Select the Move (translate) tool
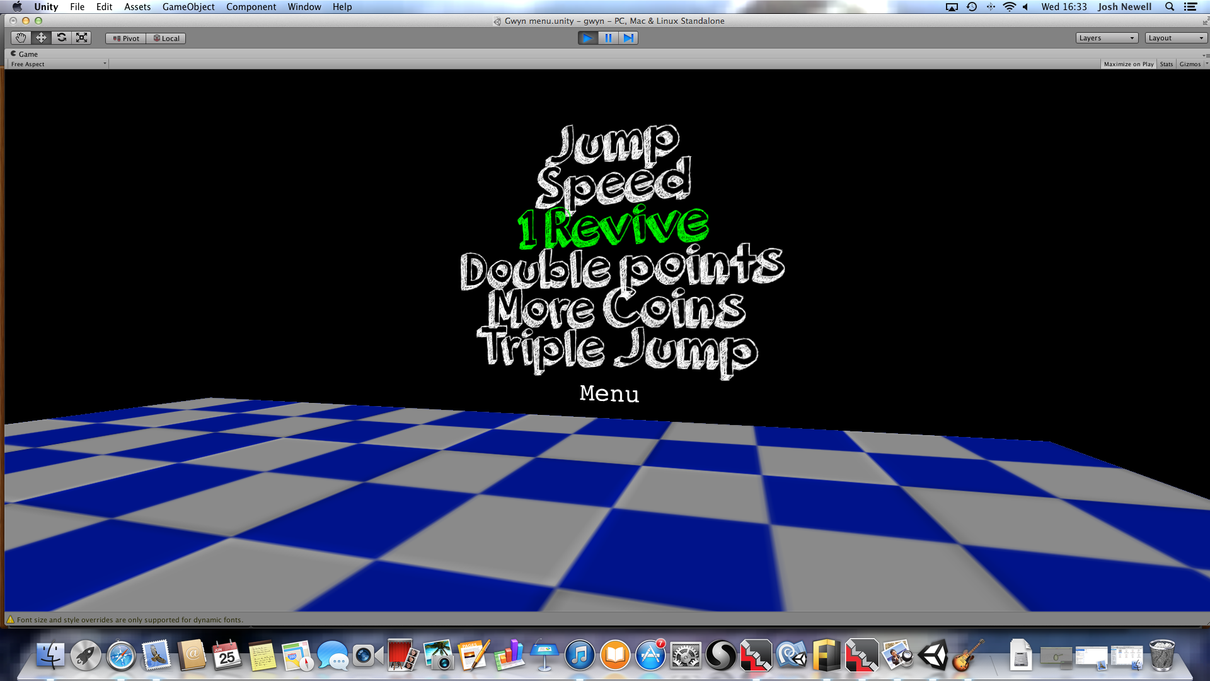This screenshot has width=1210, height=681. click(x=41, y=38)
